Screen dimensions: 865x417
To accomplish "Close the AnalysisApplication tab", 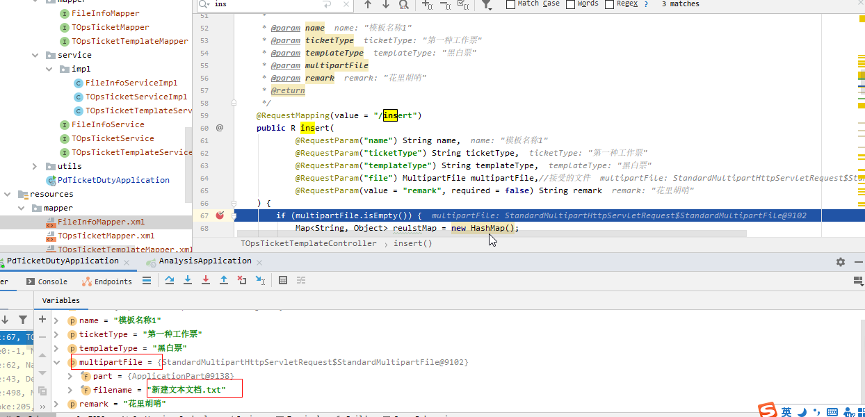I will tap(259, 262).
